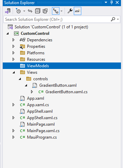
Task: Click GradientButton.xaml.cs C# icon
Action: pyautogui.click(x=41, y=92)
